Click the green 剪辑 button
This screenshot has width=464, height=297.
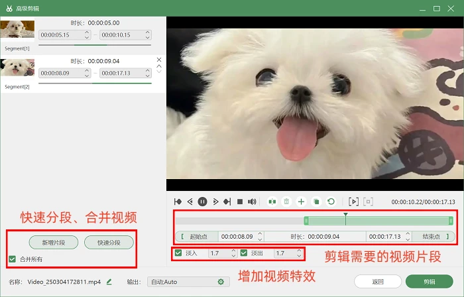pos(430,282)
